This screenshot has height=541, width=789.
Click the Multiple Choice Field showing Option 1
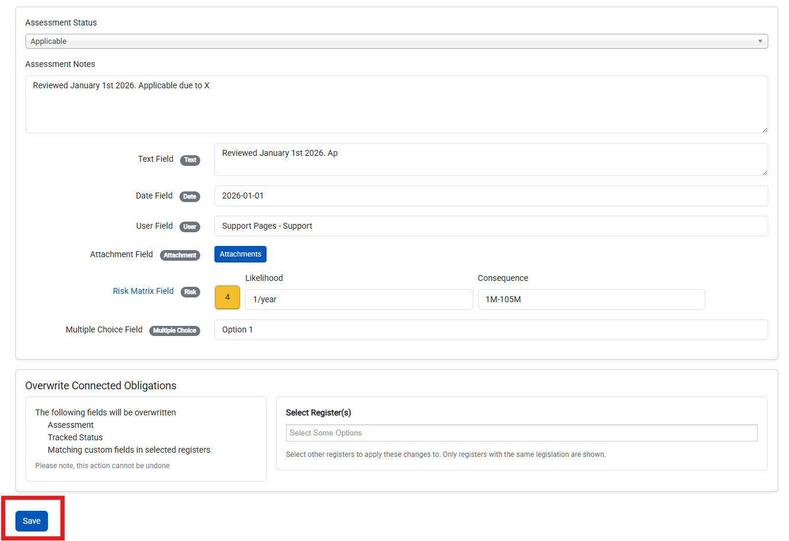click(x=491, y=330)
